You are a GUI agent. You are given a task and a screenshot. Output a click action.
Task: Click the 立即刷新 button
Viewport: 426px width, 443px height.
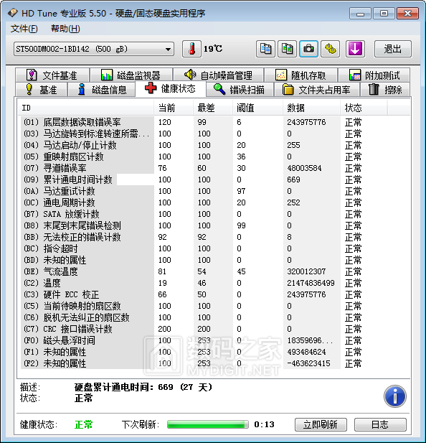point(321,424)
